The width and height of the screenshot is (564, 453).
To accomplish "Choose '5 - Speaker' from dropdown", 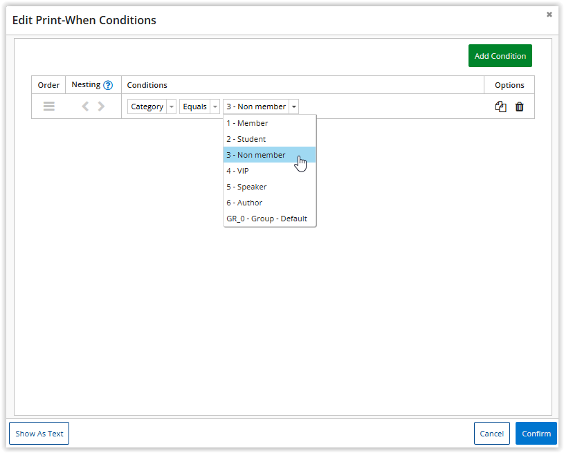I will [x=246, y=187].
